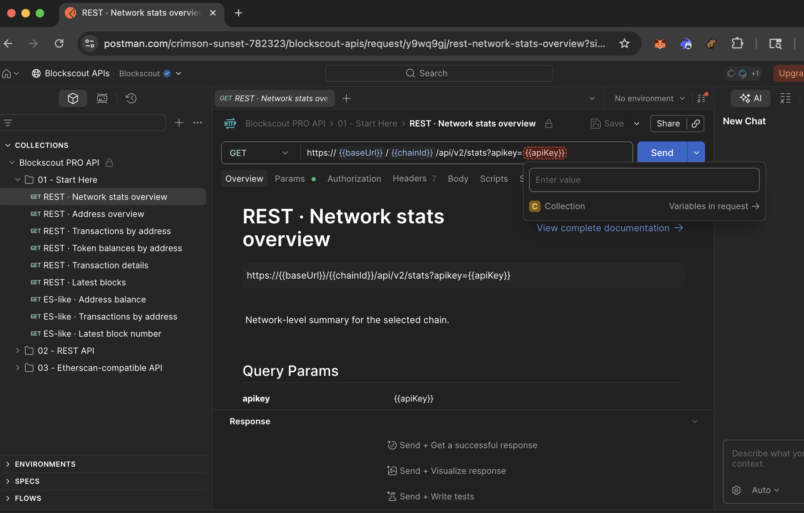The width and height of the screenshot is (804, 513).
Task: Switch to the Body tab
Action: (458, 179)
